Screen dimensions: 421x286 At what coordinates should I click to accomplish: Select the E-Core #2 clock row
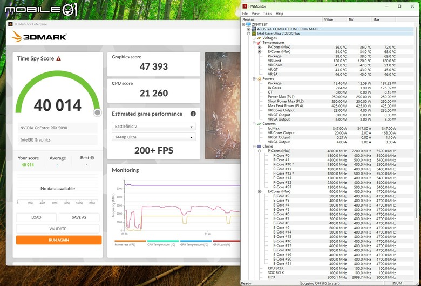327,196
